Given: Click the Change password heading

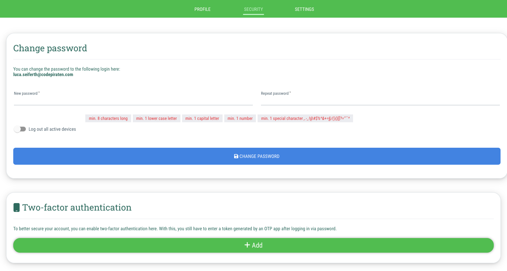Looking at the screenshot, I should 50,48.
